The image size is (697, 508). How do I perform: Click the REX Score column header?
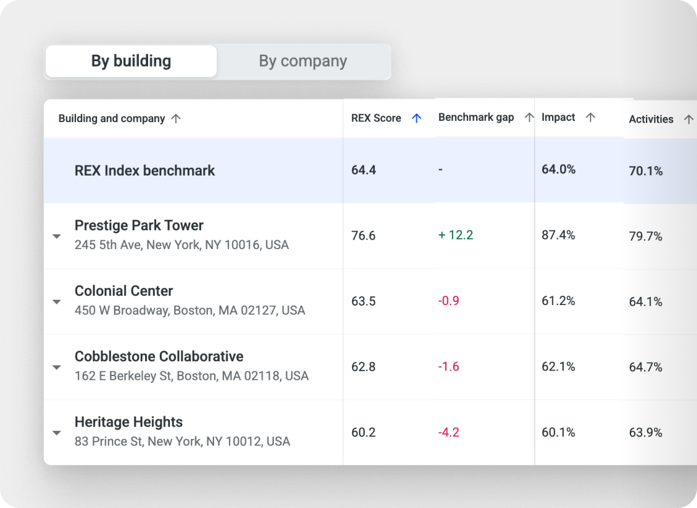(x=376, y=118)
